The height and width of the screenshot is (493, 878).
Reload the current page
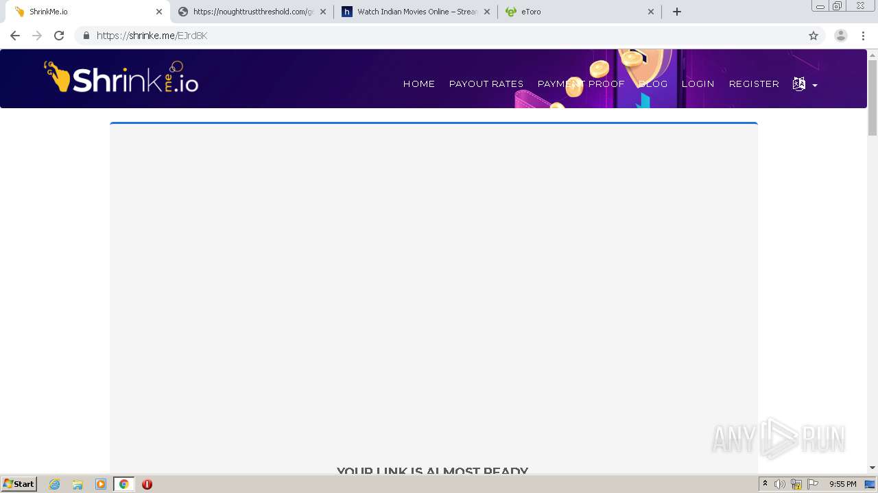pyautogui.click(x=59, y=36)
